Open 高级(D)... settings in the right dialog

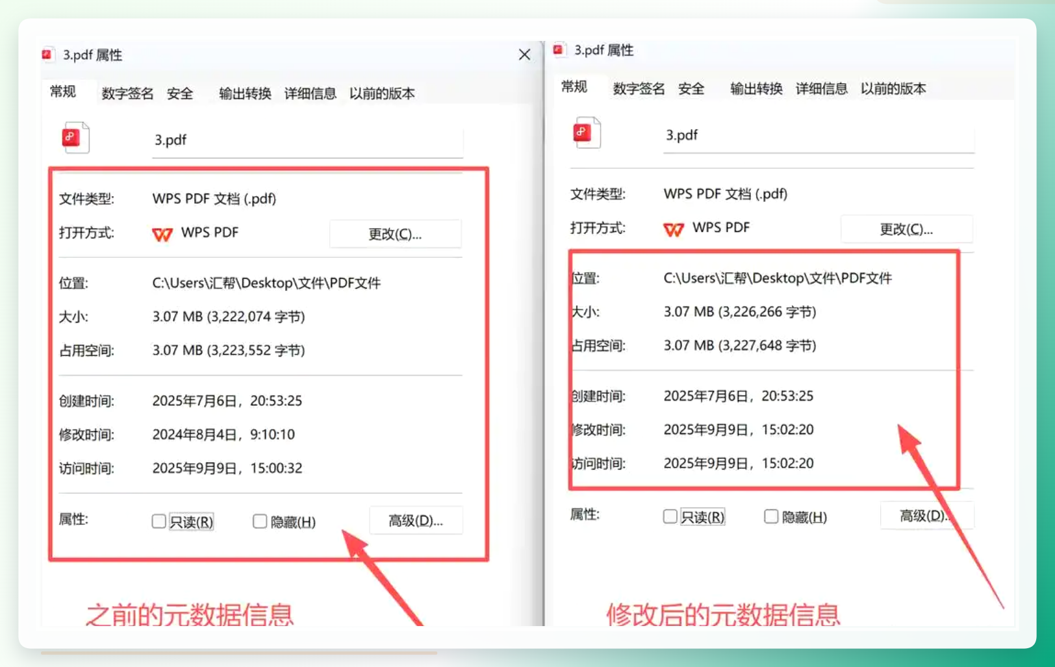(x=926, y=516)
